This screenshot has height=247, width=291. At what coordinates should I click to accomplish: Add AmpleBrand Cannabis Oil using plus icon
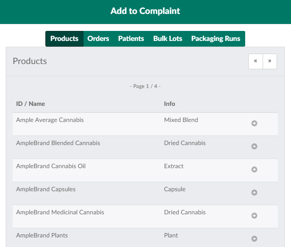pyautogui.click(x=254, y=169)
